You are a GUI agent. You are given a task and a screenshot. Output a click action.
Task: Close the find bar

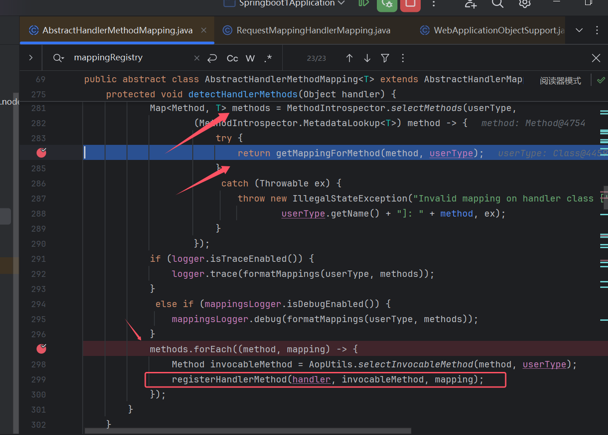tap(596, 58)
